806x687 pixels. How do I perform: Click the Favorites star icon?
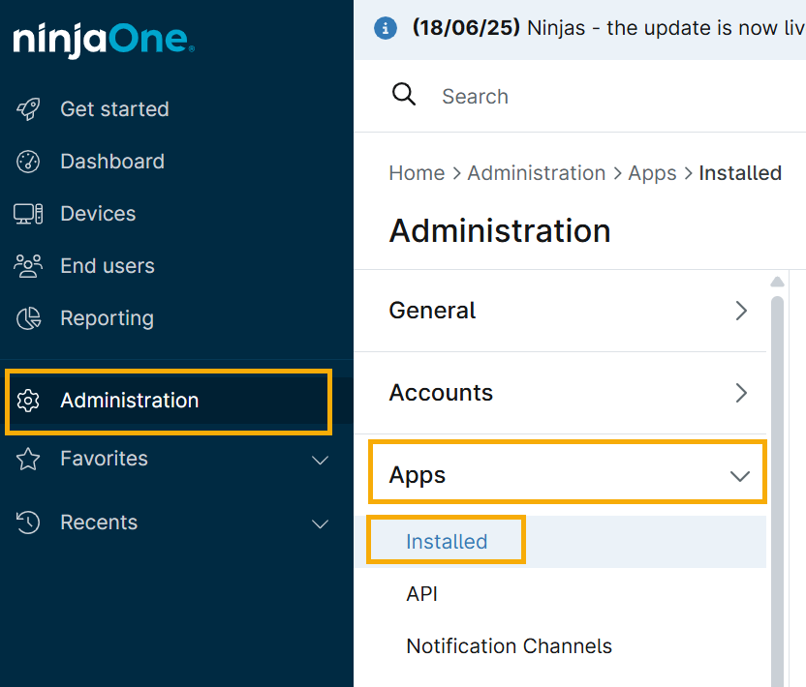click(x=28, y=460)
